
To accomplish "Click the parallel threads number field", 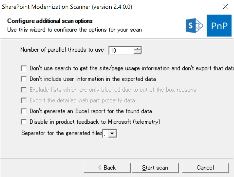I will pyautogui.click(x=121, y=50).
